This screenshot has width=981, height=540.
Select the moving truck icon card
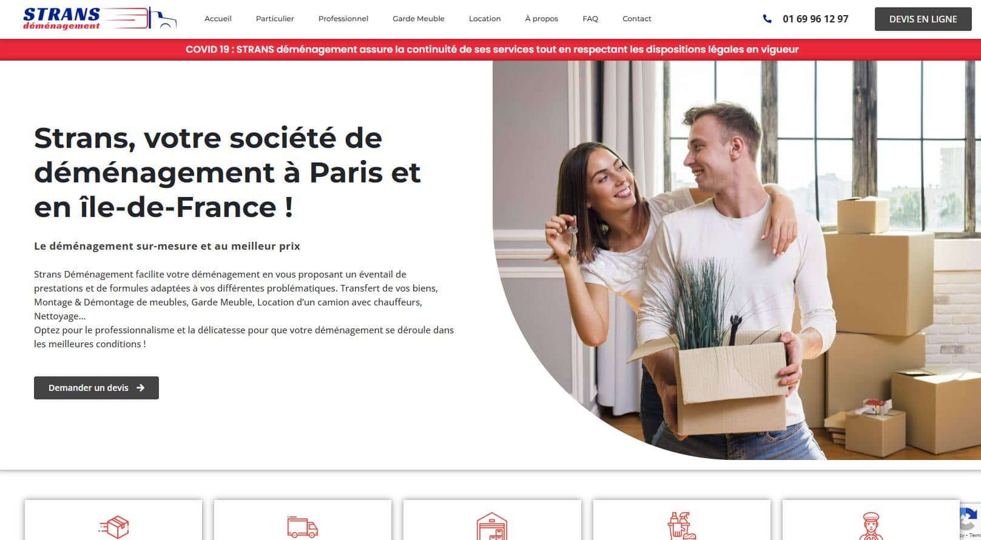pyautogui.click(x=303, y=520)
